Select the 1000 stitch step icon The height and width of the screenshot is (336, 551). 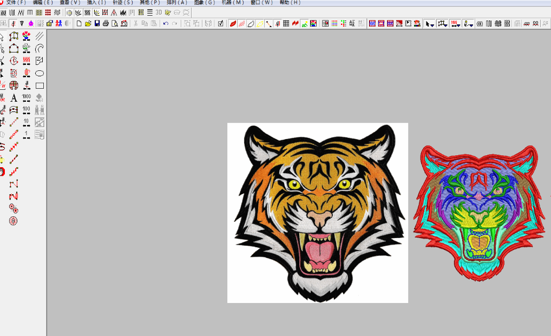tap(27, 97)
